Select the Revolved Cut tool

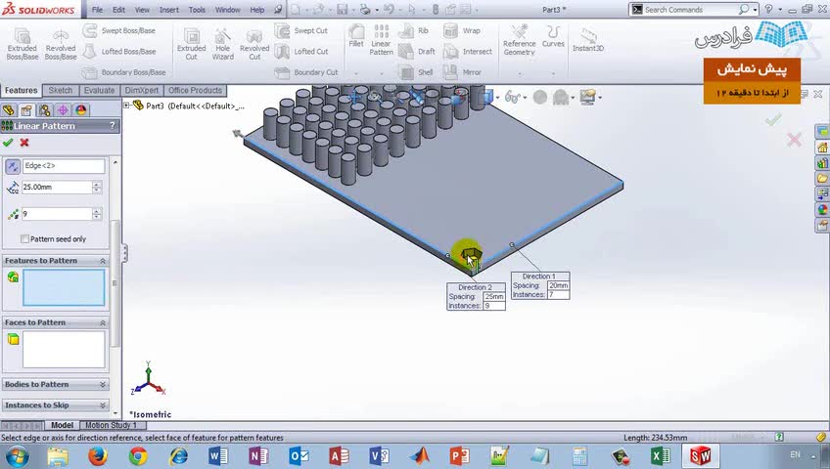click(x=254, y=44)
